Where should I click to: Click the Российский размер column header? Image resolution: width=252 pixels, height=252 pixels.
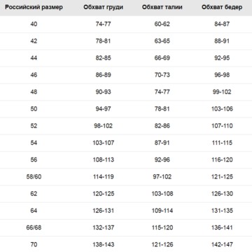[x=34, y=7]
